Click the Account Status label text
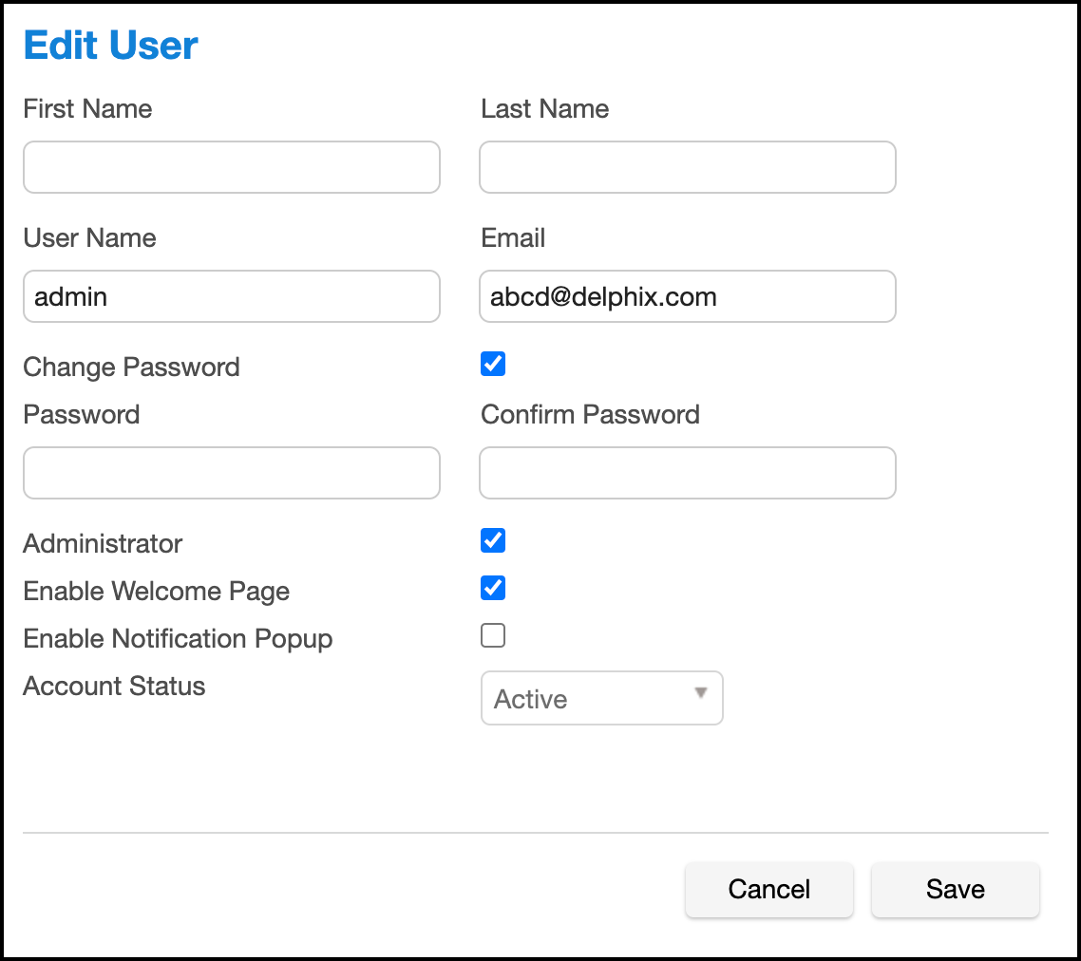The image size is (1081, 961). click(x=114, y=687)
